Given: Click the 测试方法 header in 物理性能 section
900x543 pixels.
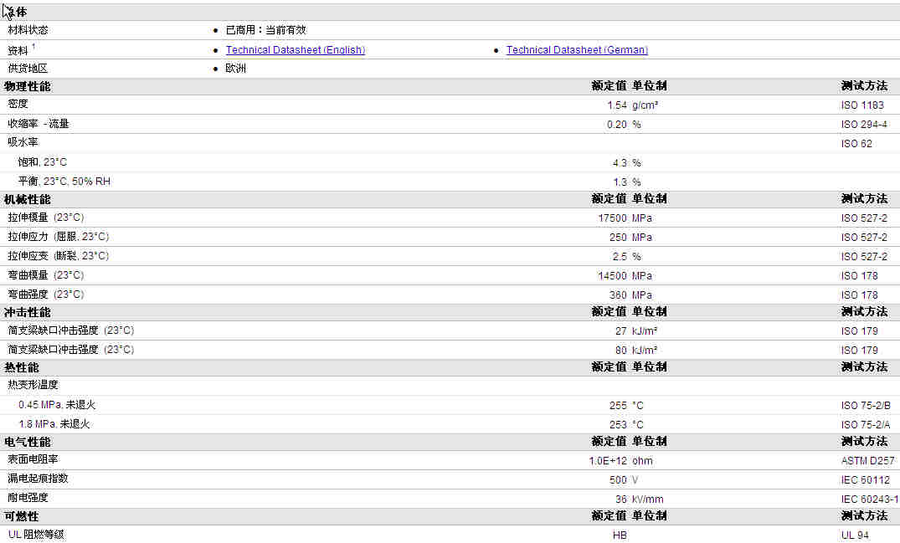Looking at the screenshot, I should click(x=864, y=86).
